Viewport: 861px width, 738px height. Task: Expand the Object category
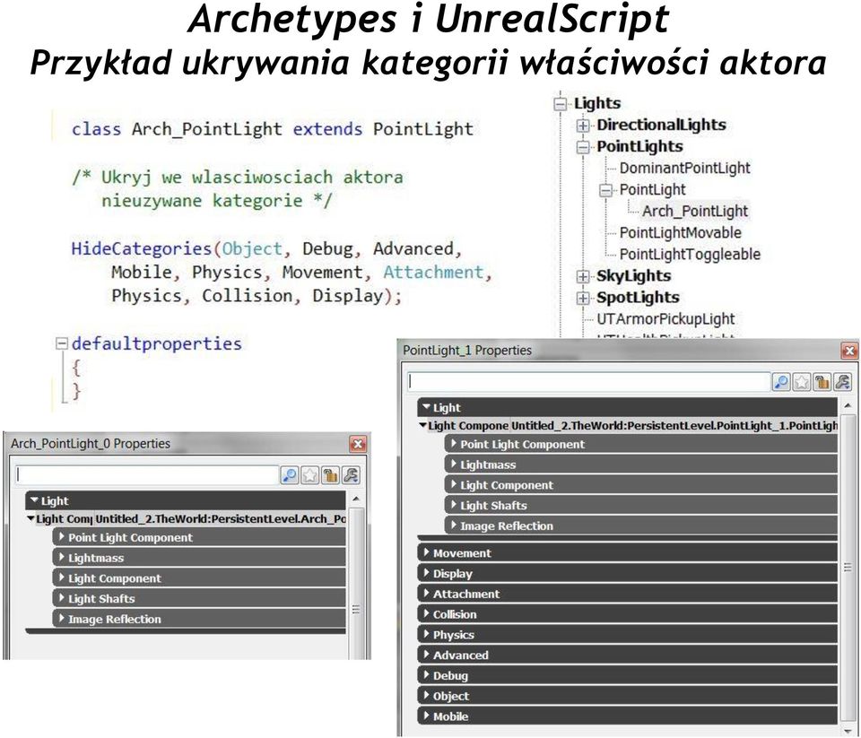427,695
